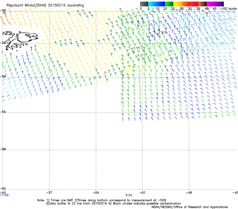Click the '-57' longitude axis label
Image resolution: width=238 pixels, height=209 pixels.
(49, 193)
